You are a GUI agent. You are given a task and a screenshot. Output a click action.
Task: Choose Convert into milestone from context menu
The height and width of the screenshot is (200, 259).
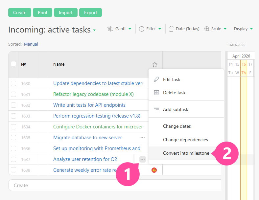(x=186, y=153)
